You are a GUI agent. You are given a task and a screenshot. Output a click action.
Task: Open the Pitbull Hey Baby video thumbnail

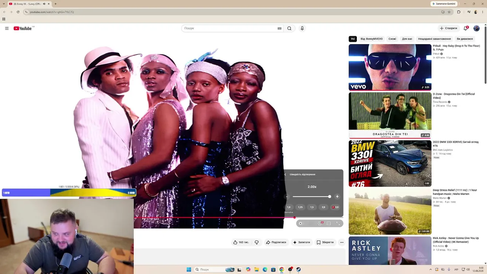coord(390,67)
